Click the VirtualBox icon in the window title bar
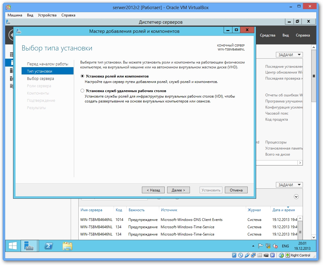This screenshot has height=265, width=323. pyautogui.click(x=8, y=8)
